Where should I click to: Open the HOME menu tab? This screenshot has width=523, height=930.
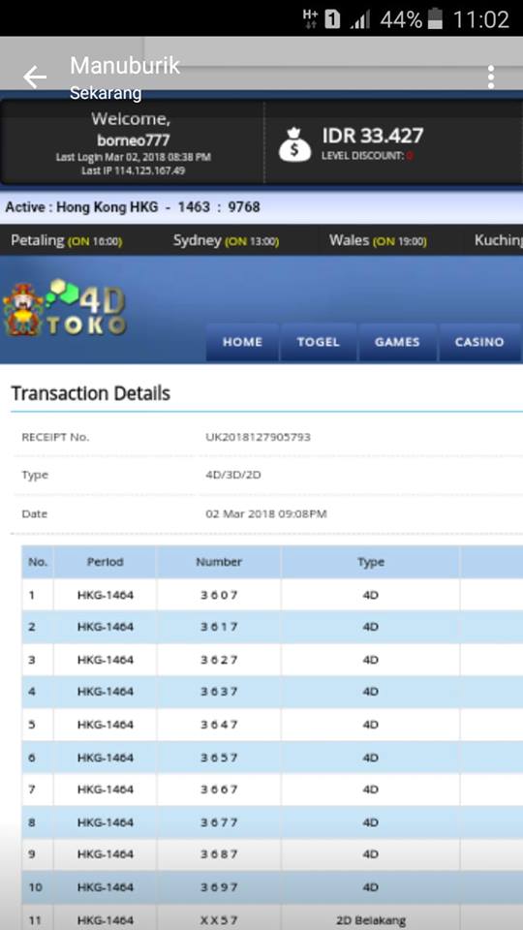(242, 342)
